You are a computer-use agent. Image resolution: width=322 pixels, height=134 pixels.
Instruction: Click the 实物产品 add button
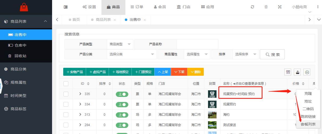coord(75,72)
